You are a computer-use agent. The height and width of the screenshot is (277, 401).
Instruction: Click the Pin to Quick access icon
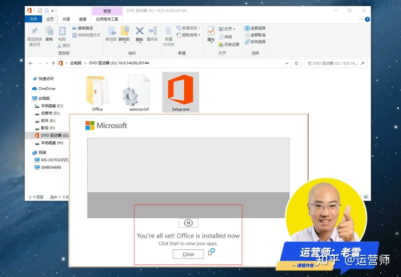[x=34, y=31]
